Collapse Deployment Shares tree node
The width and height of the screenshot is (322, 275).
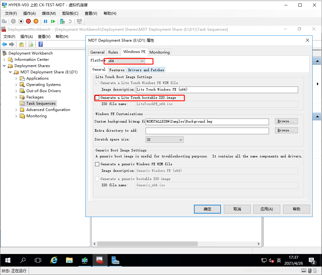(4, 66)
